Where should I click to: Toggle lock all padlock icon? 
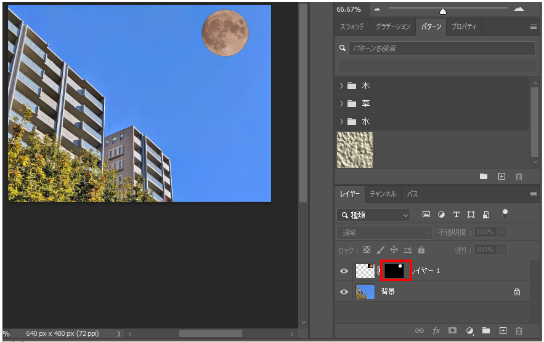(421, 250)
